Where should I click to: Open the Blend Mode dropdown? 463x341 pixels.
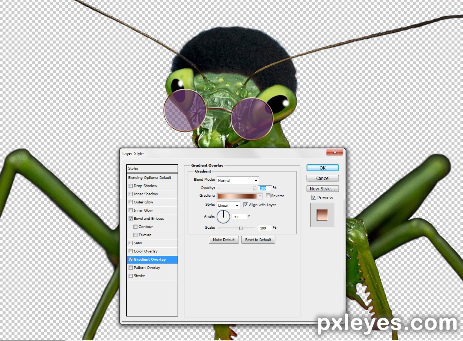pos(238,180)
